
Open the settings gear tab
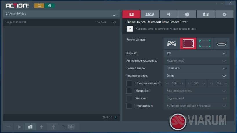pos(224,14)
